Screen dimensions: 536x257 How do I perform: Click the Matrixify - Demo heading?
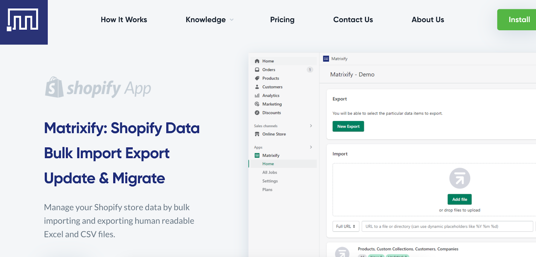(x=352, y=75)
